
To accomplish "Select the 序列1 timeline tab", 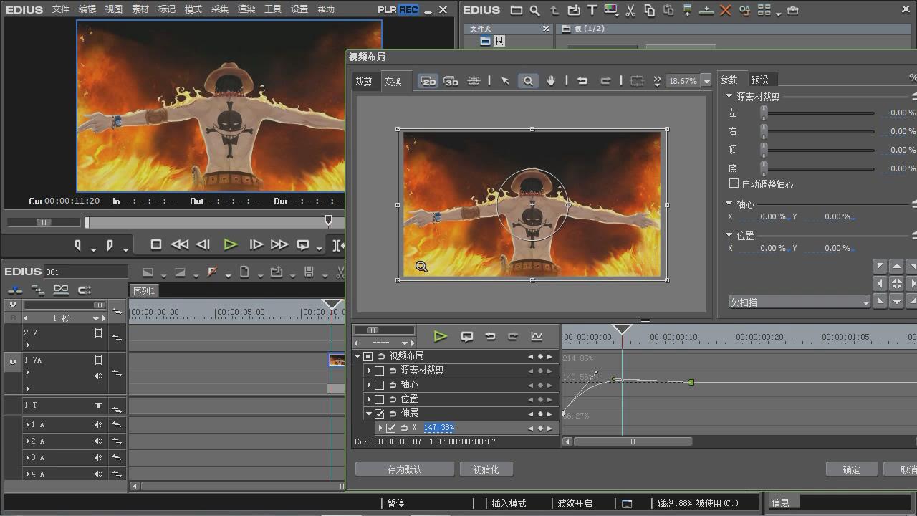I will [144, 290].
